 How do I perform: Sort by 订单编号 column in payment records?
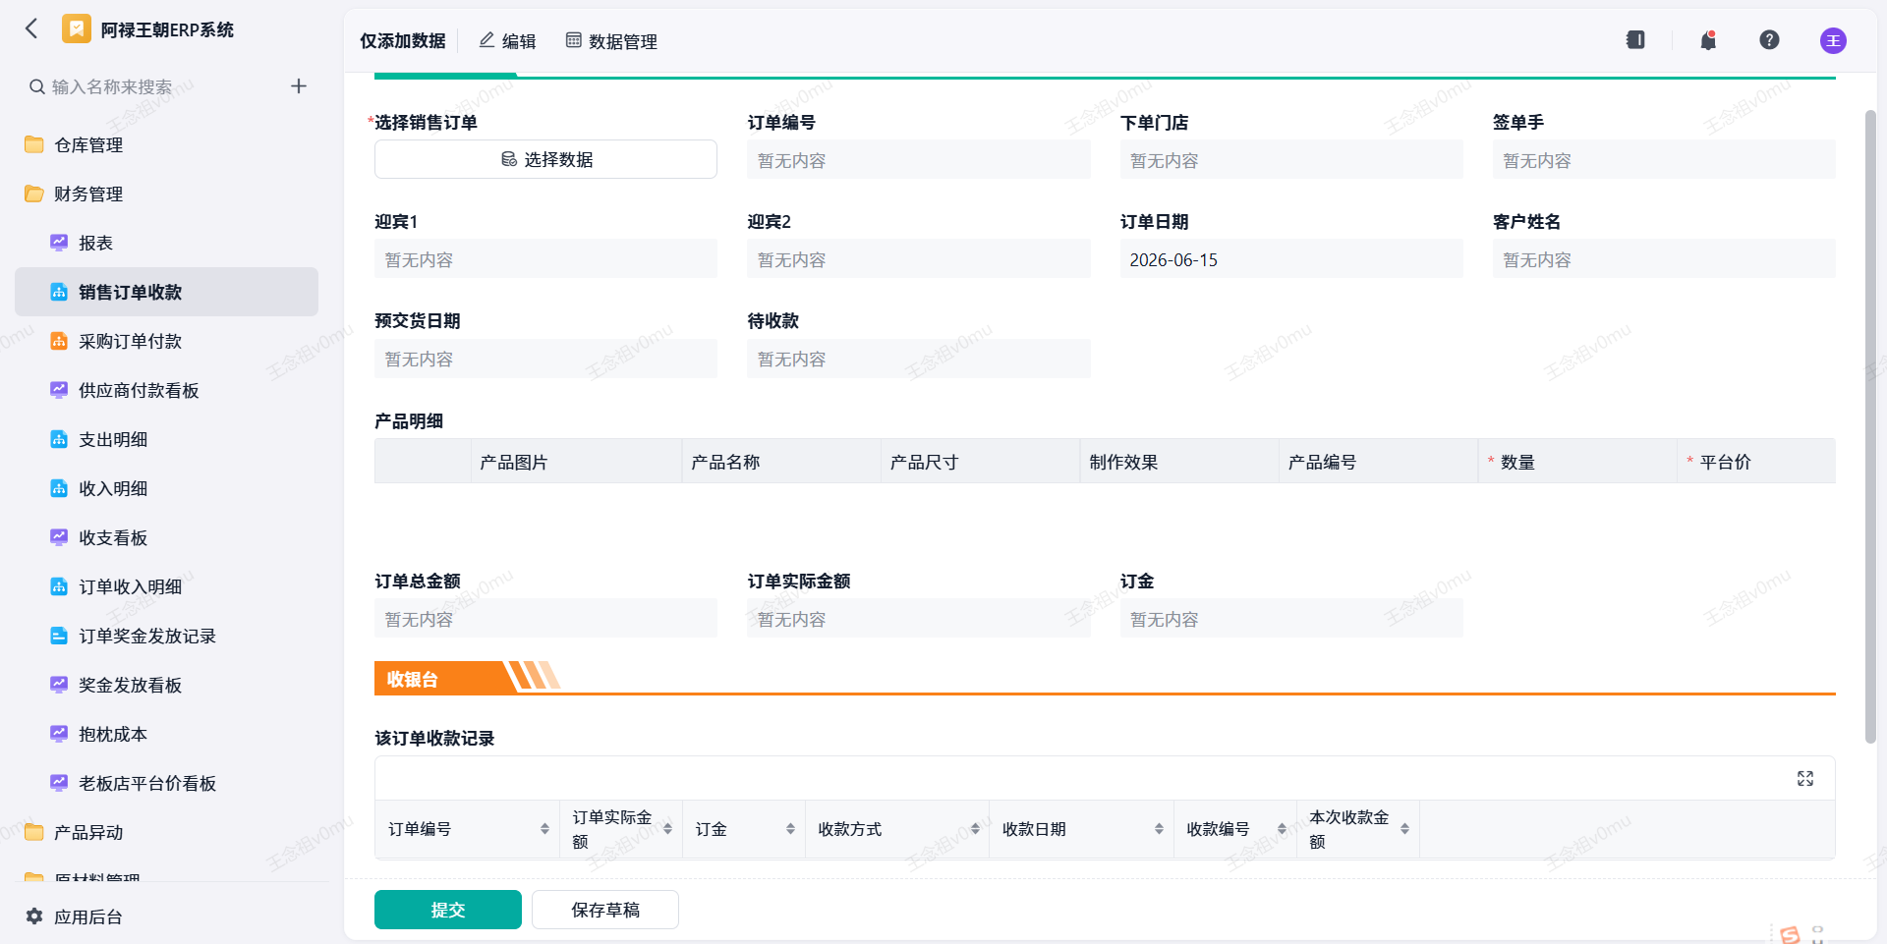click(544, 829)
